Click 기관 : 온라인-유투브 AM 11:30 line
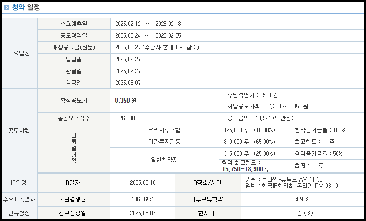 (284, 179)
